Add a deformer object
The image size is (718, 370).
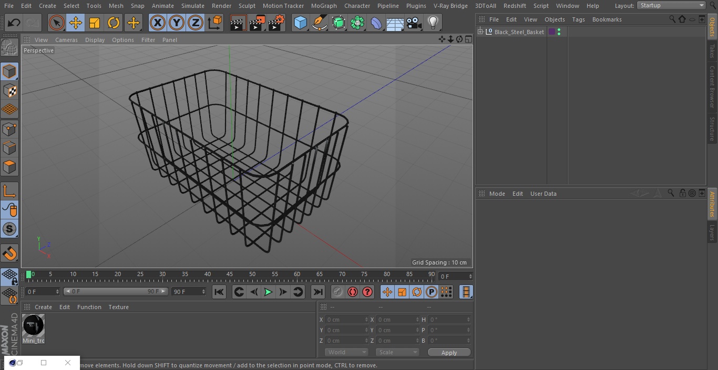pos(376,23)
